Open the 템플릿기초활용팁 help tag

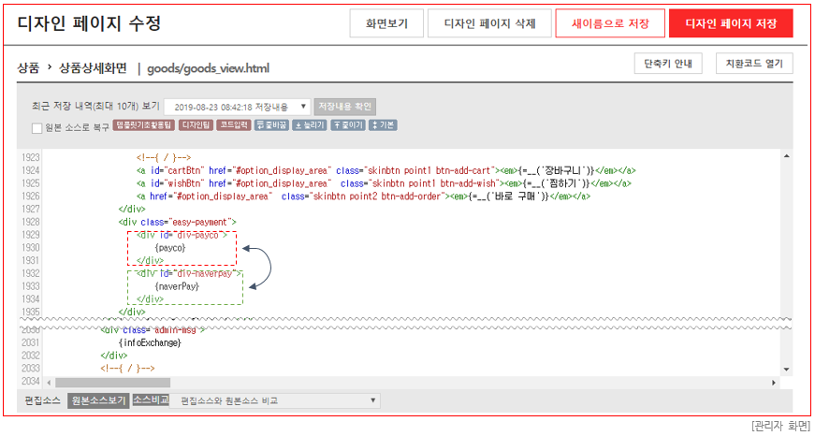(x=143, y=125)
